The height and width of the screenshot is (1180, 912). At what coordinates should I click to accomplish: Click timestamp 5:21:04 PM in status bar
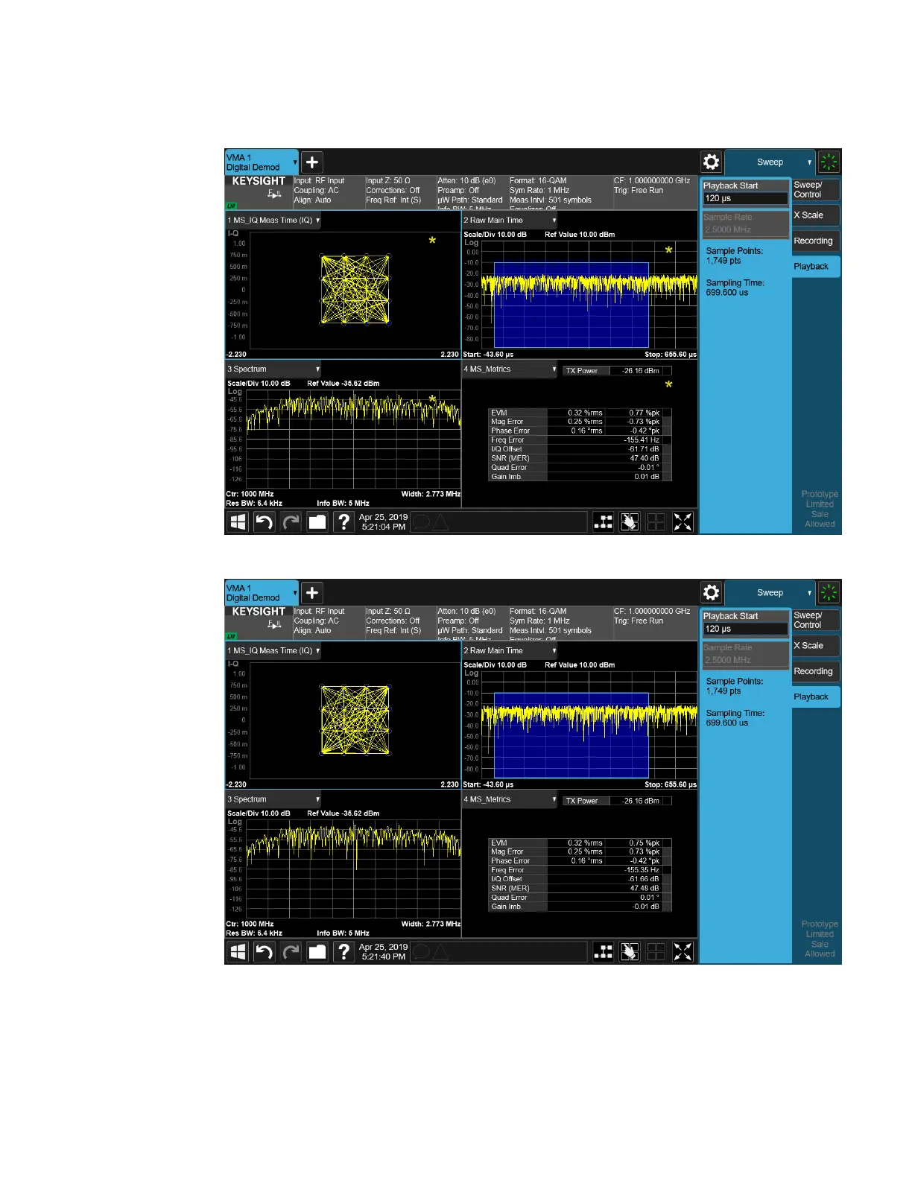tap(384, 527)
